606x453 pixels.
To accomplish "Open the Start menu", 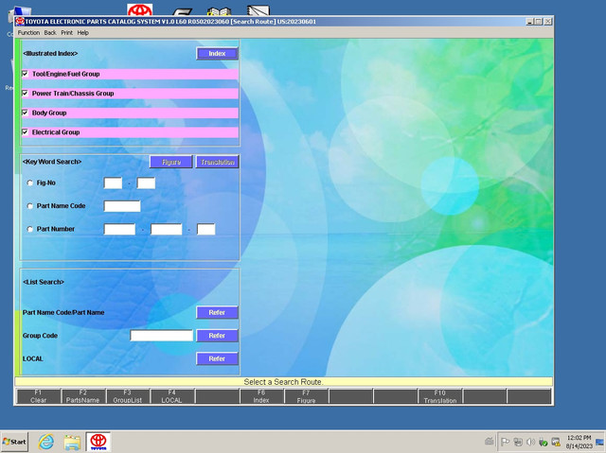I will [14, 442].
